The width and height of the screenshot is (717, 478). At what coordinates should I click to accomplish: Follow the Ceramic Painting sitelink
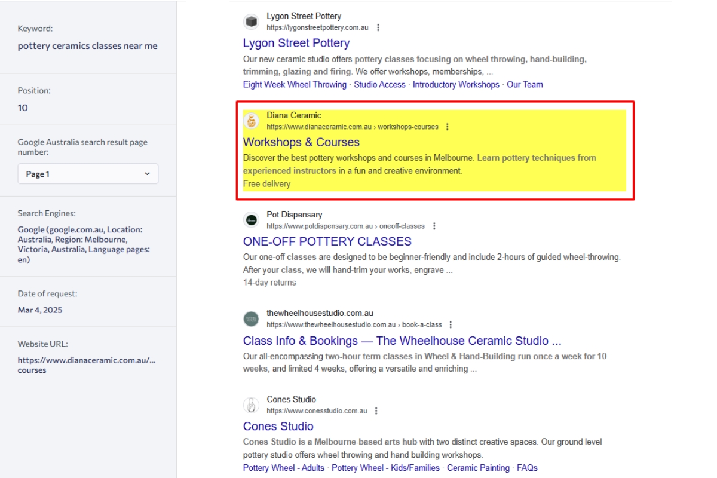coord(478,468)
